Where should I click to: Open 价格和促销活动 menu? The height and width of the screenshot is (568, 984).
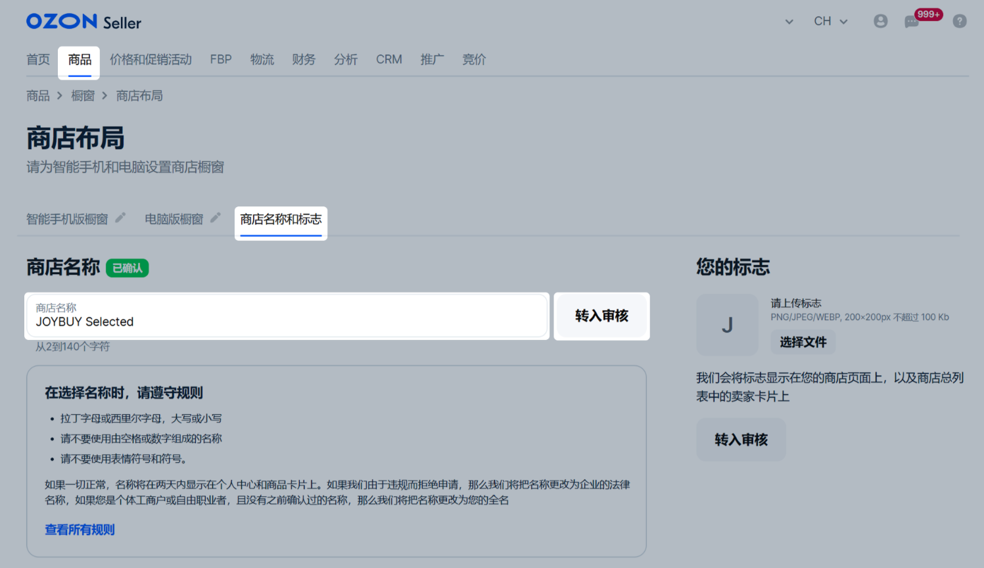click(151, 60)
